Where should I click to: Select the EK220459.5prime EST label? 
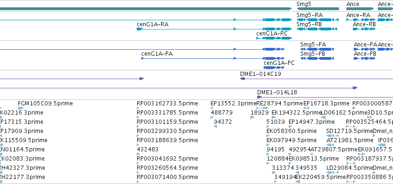click(321, 177)
